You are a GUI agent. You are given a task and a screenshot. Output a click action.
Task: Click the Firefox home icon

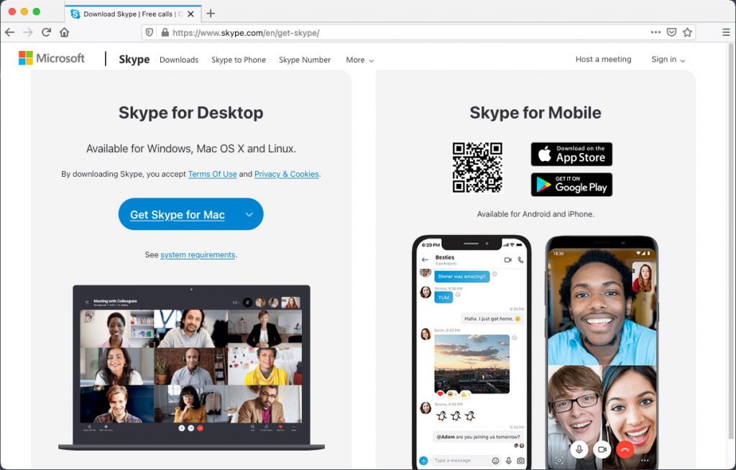point(63,32)
